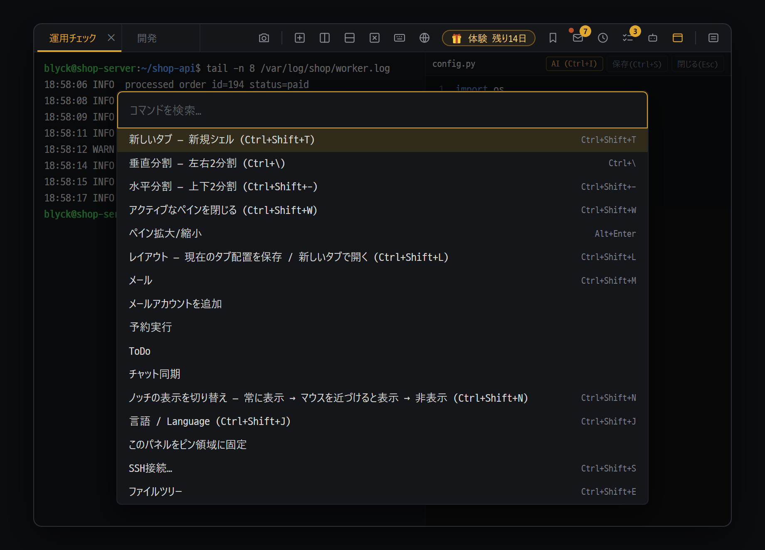Open the ToDo checklist icon with badge 3

click(628, 38)
